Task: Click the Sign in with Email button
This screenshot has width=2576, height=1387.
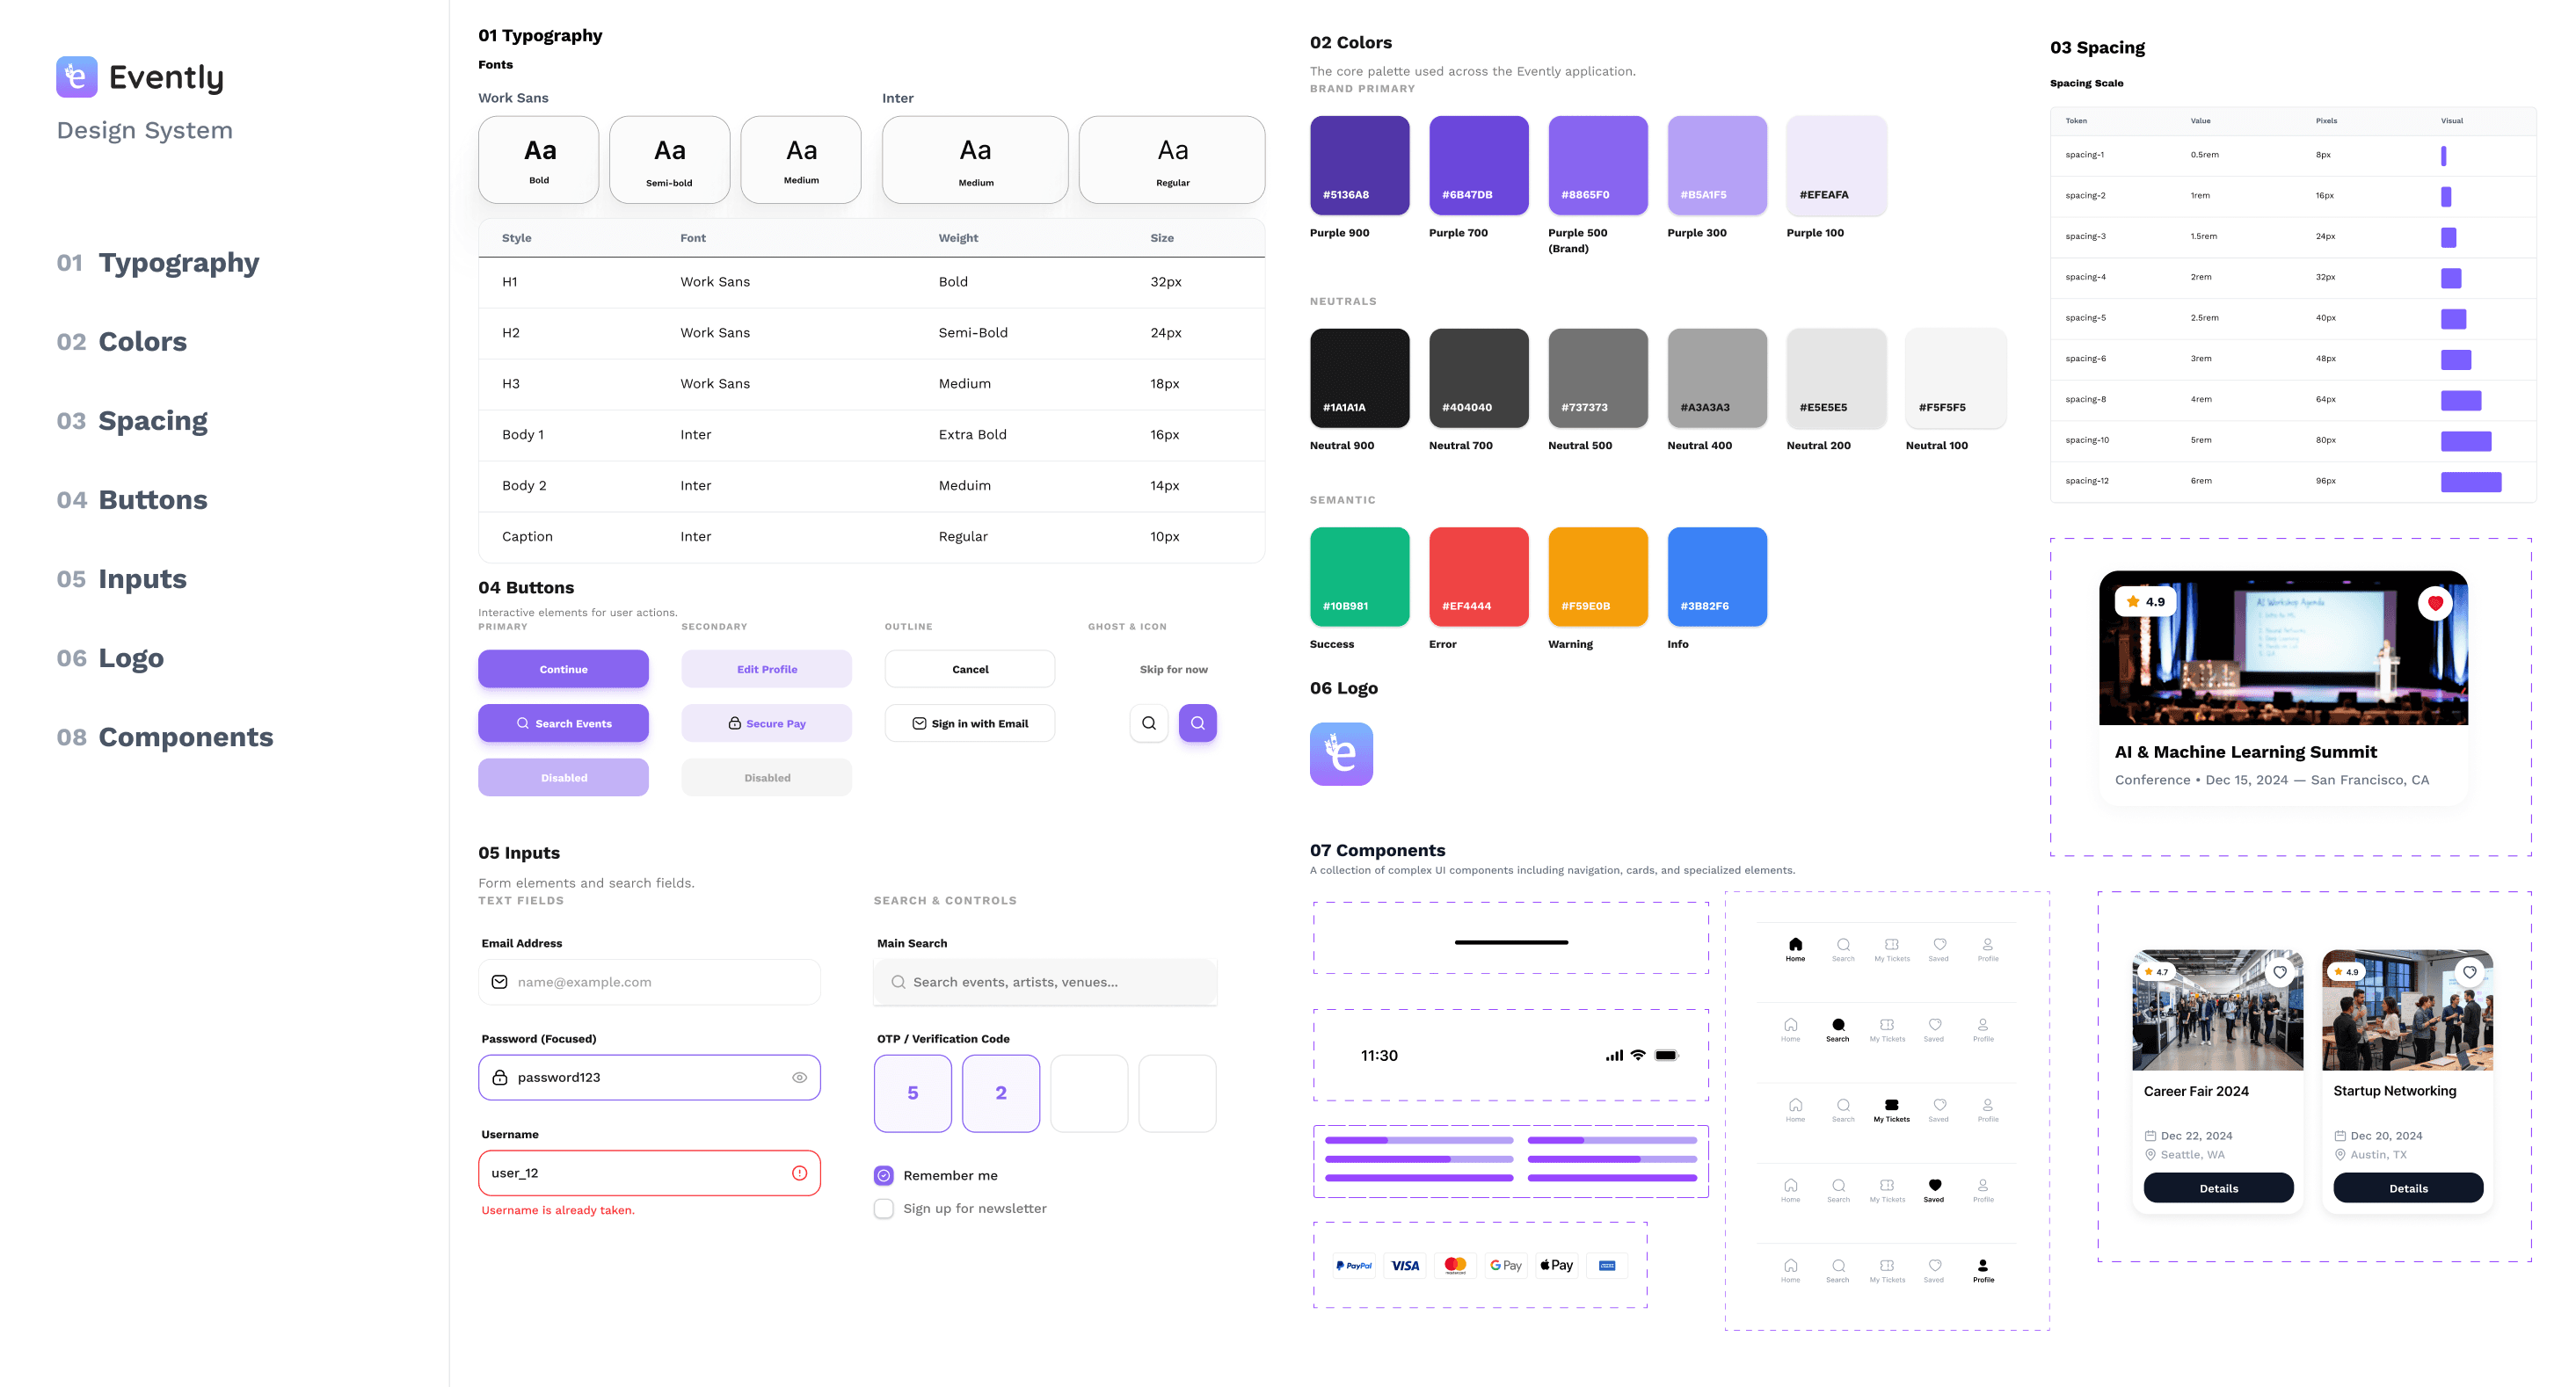Action: 969,723
